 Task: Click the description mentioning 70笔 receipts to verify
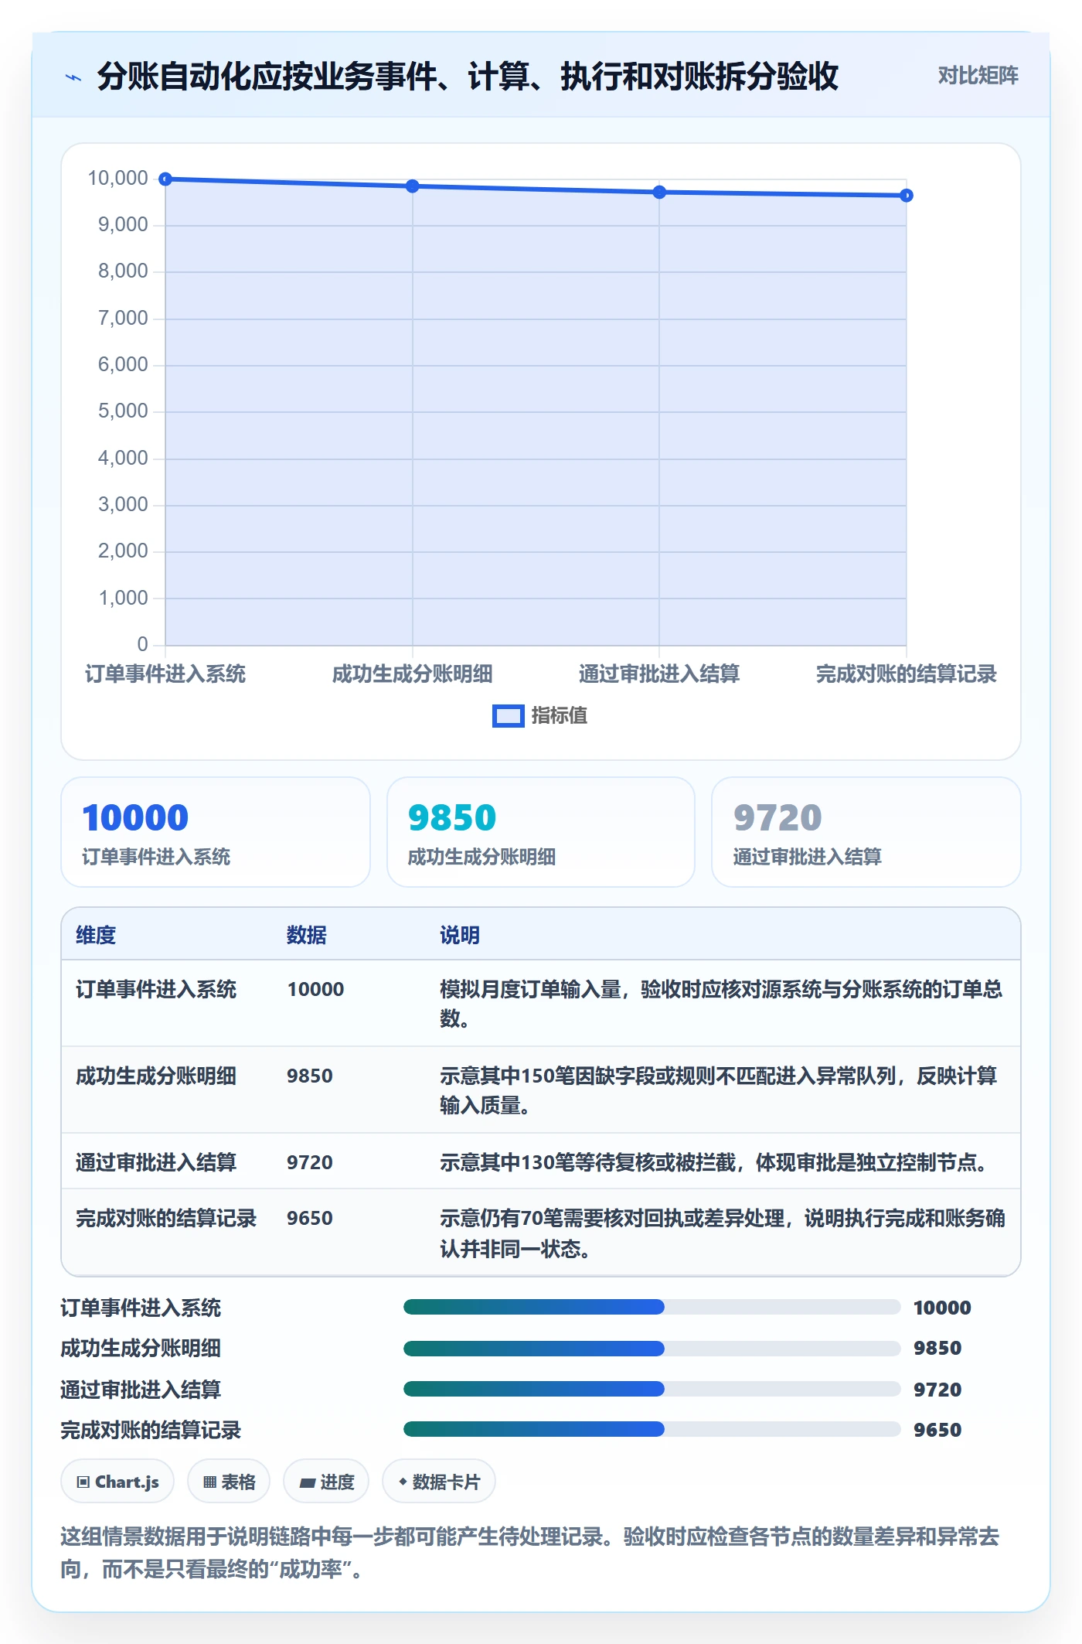click(x=723, y=1233)
